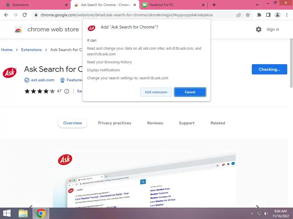The width and height of the screenshot is (293, 219).
Task: Confirm with the Add extension button
Action: pyautogui.click(x=156, y=92)
